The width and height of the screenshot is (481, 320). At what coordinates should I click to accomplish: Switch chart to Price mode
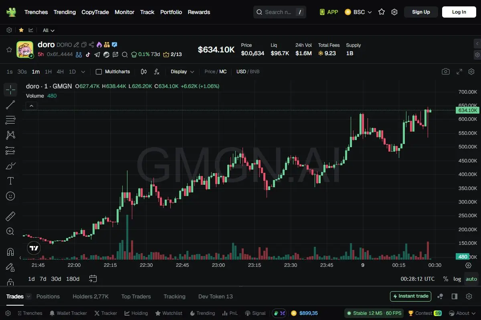(210, 72)
